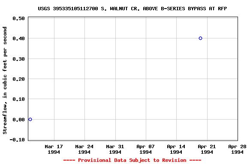Click the 0.40 y-axis value
The image size is (247, 164).
(x=19, y=38)
